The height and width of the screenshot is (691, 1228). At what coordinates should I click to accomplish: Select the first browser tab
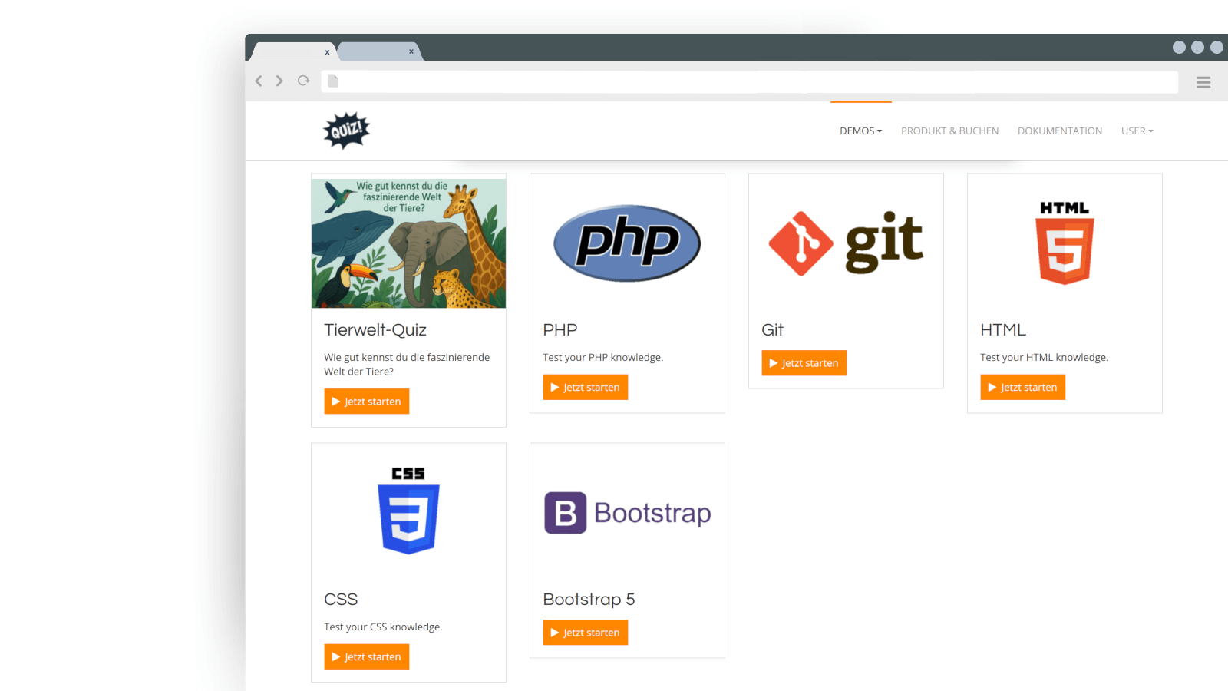click(293, 51)
